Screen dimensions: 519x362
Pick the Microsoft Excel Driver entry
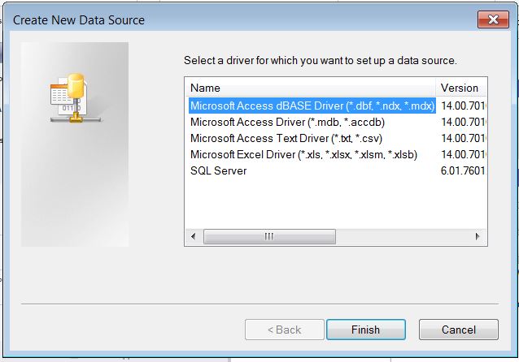point(303,154)
